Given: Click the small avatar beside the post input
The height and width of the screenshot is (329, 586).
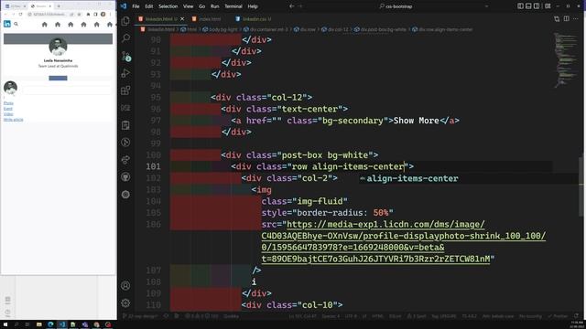Looking at the screenshot, I should tap(10, 88).
